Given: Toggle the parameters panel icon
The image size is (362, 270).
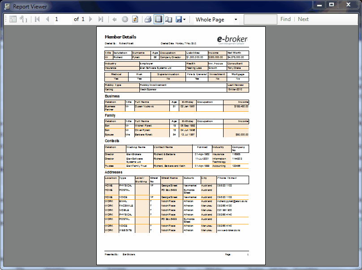Looking at the screenshot, I should [23, 19].
